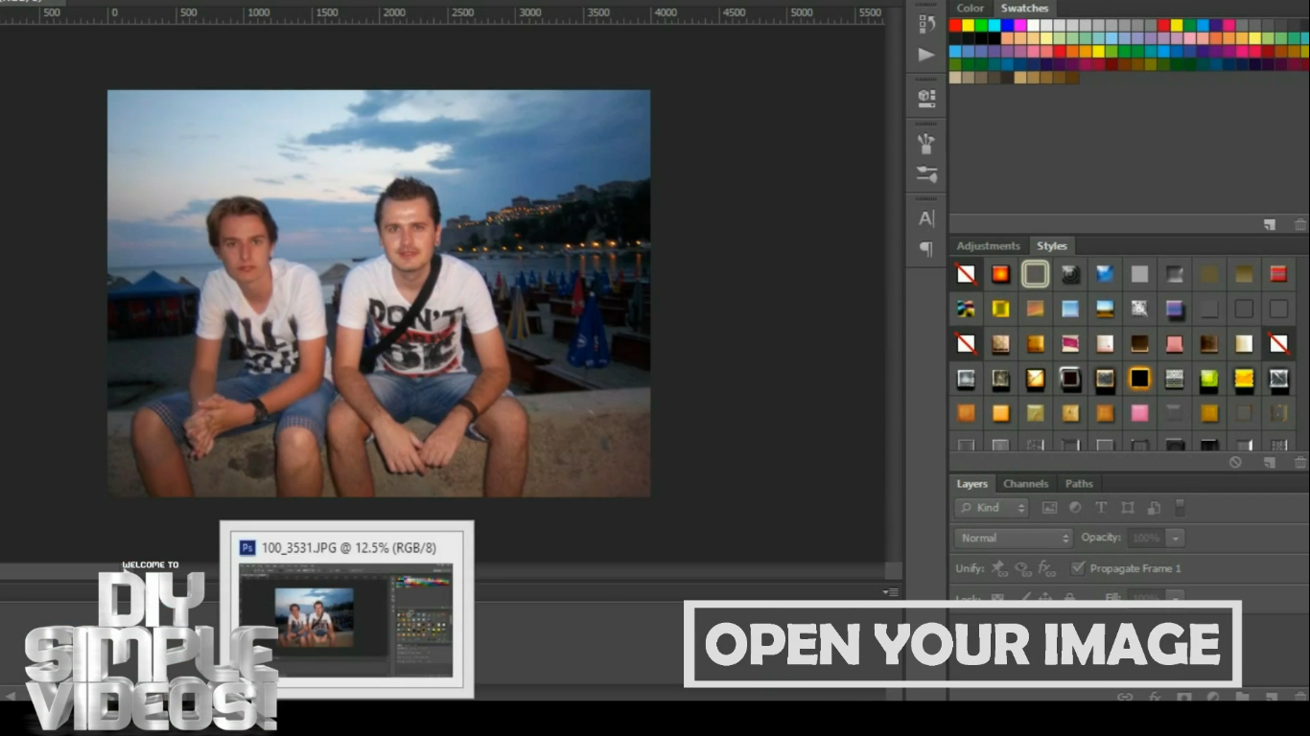Switch to the Channels tab

[1026, 484]
